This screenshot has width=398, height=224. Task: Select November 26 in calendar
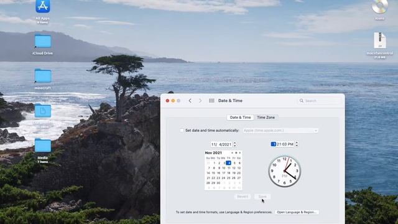coord(234,178)
